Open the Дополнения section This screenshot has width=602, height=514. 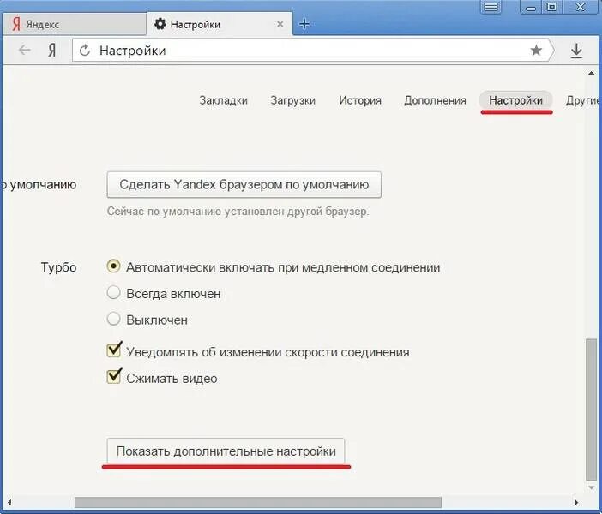(x=435, y=100)
